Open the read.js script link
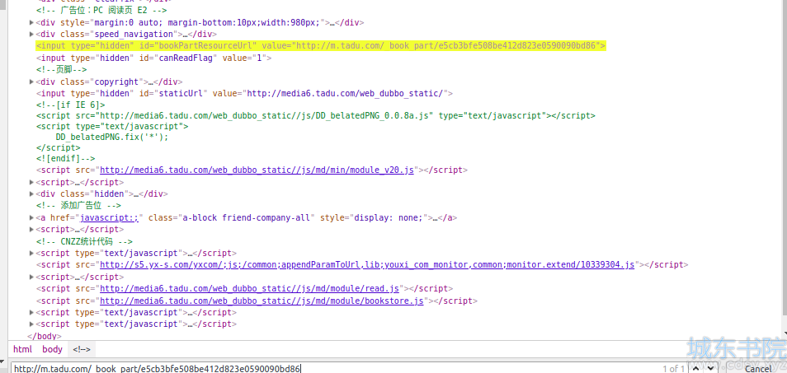The height and width of the screenshot is (373, 787). (x=249, y=289)
